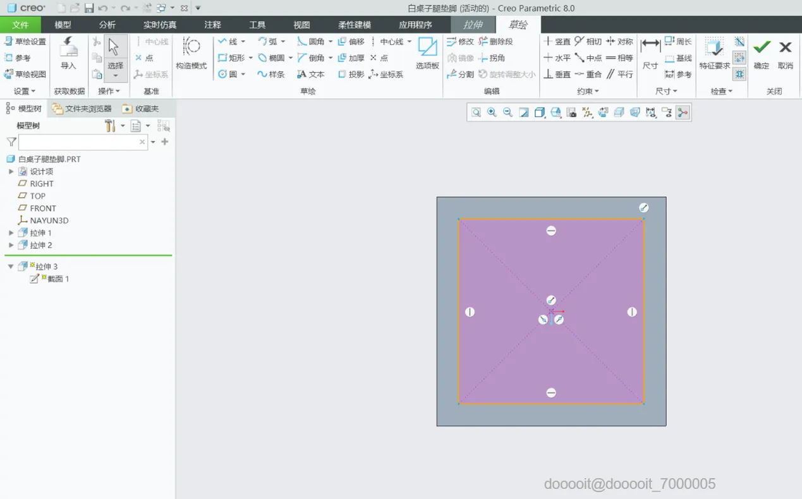Apply the 平行 (Parallel) constraint
Image resolution: width=802 pixels, height=499 pixels.
619,75
